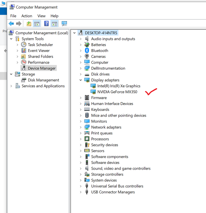Click the Disk drives category icon
The width and height of the screenshot is (206, 213).
(87, 75)
